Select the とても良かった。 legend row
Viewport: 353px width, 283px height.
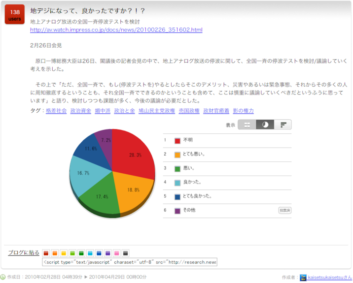227,197
